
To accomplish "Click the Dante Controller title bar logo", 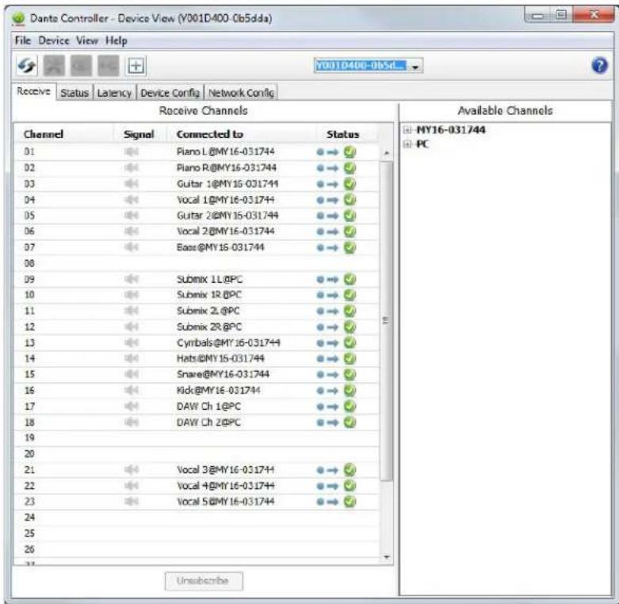I will pyautogui.click(x=18, y=18).
